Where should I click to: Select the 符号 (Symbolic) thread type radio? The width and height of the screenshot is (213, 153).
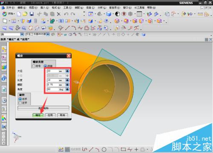[x=34, y=66]
